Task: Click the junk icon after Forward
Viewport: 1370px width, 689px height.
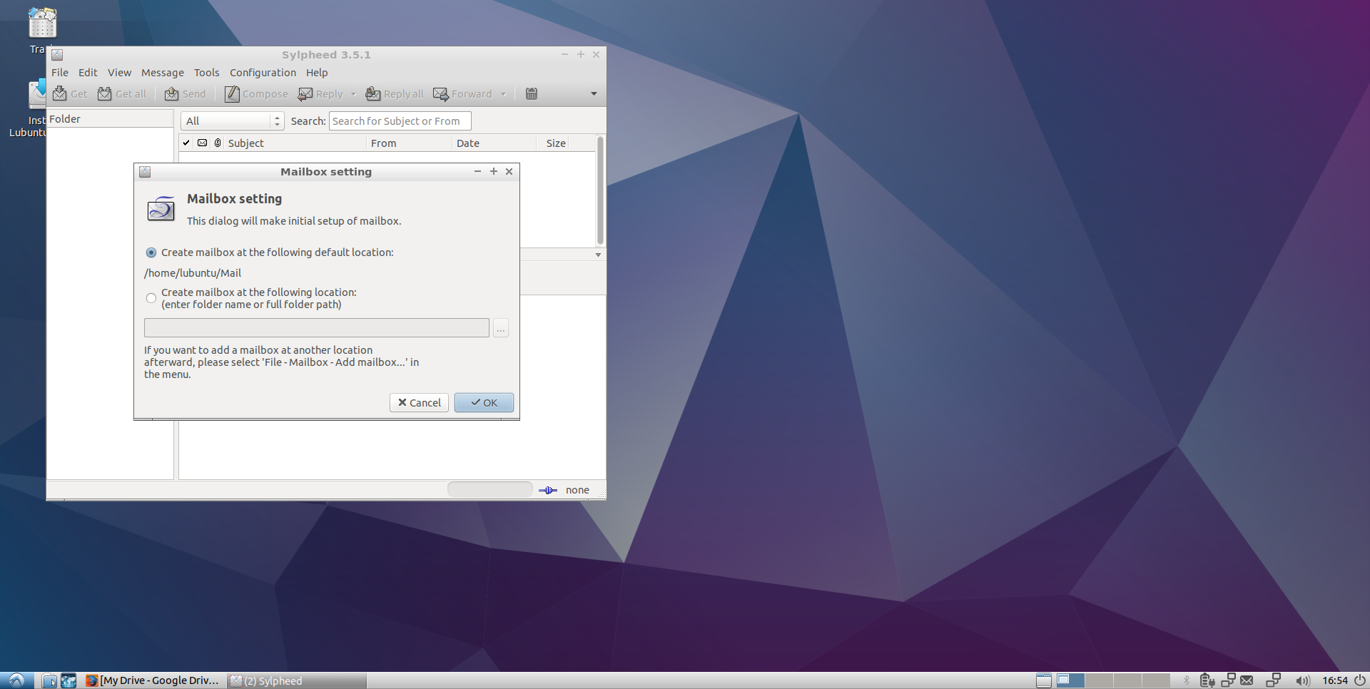Action: tap(532, 94)
